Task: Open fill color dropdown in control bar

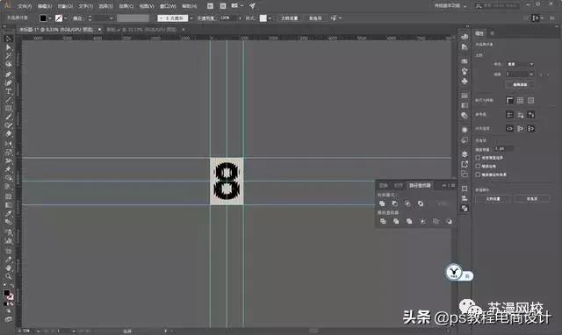Action: (50, 18)
